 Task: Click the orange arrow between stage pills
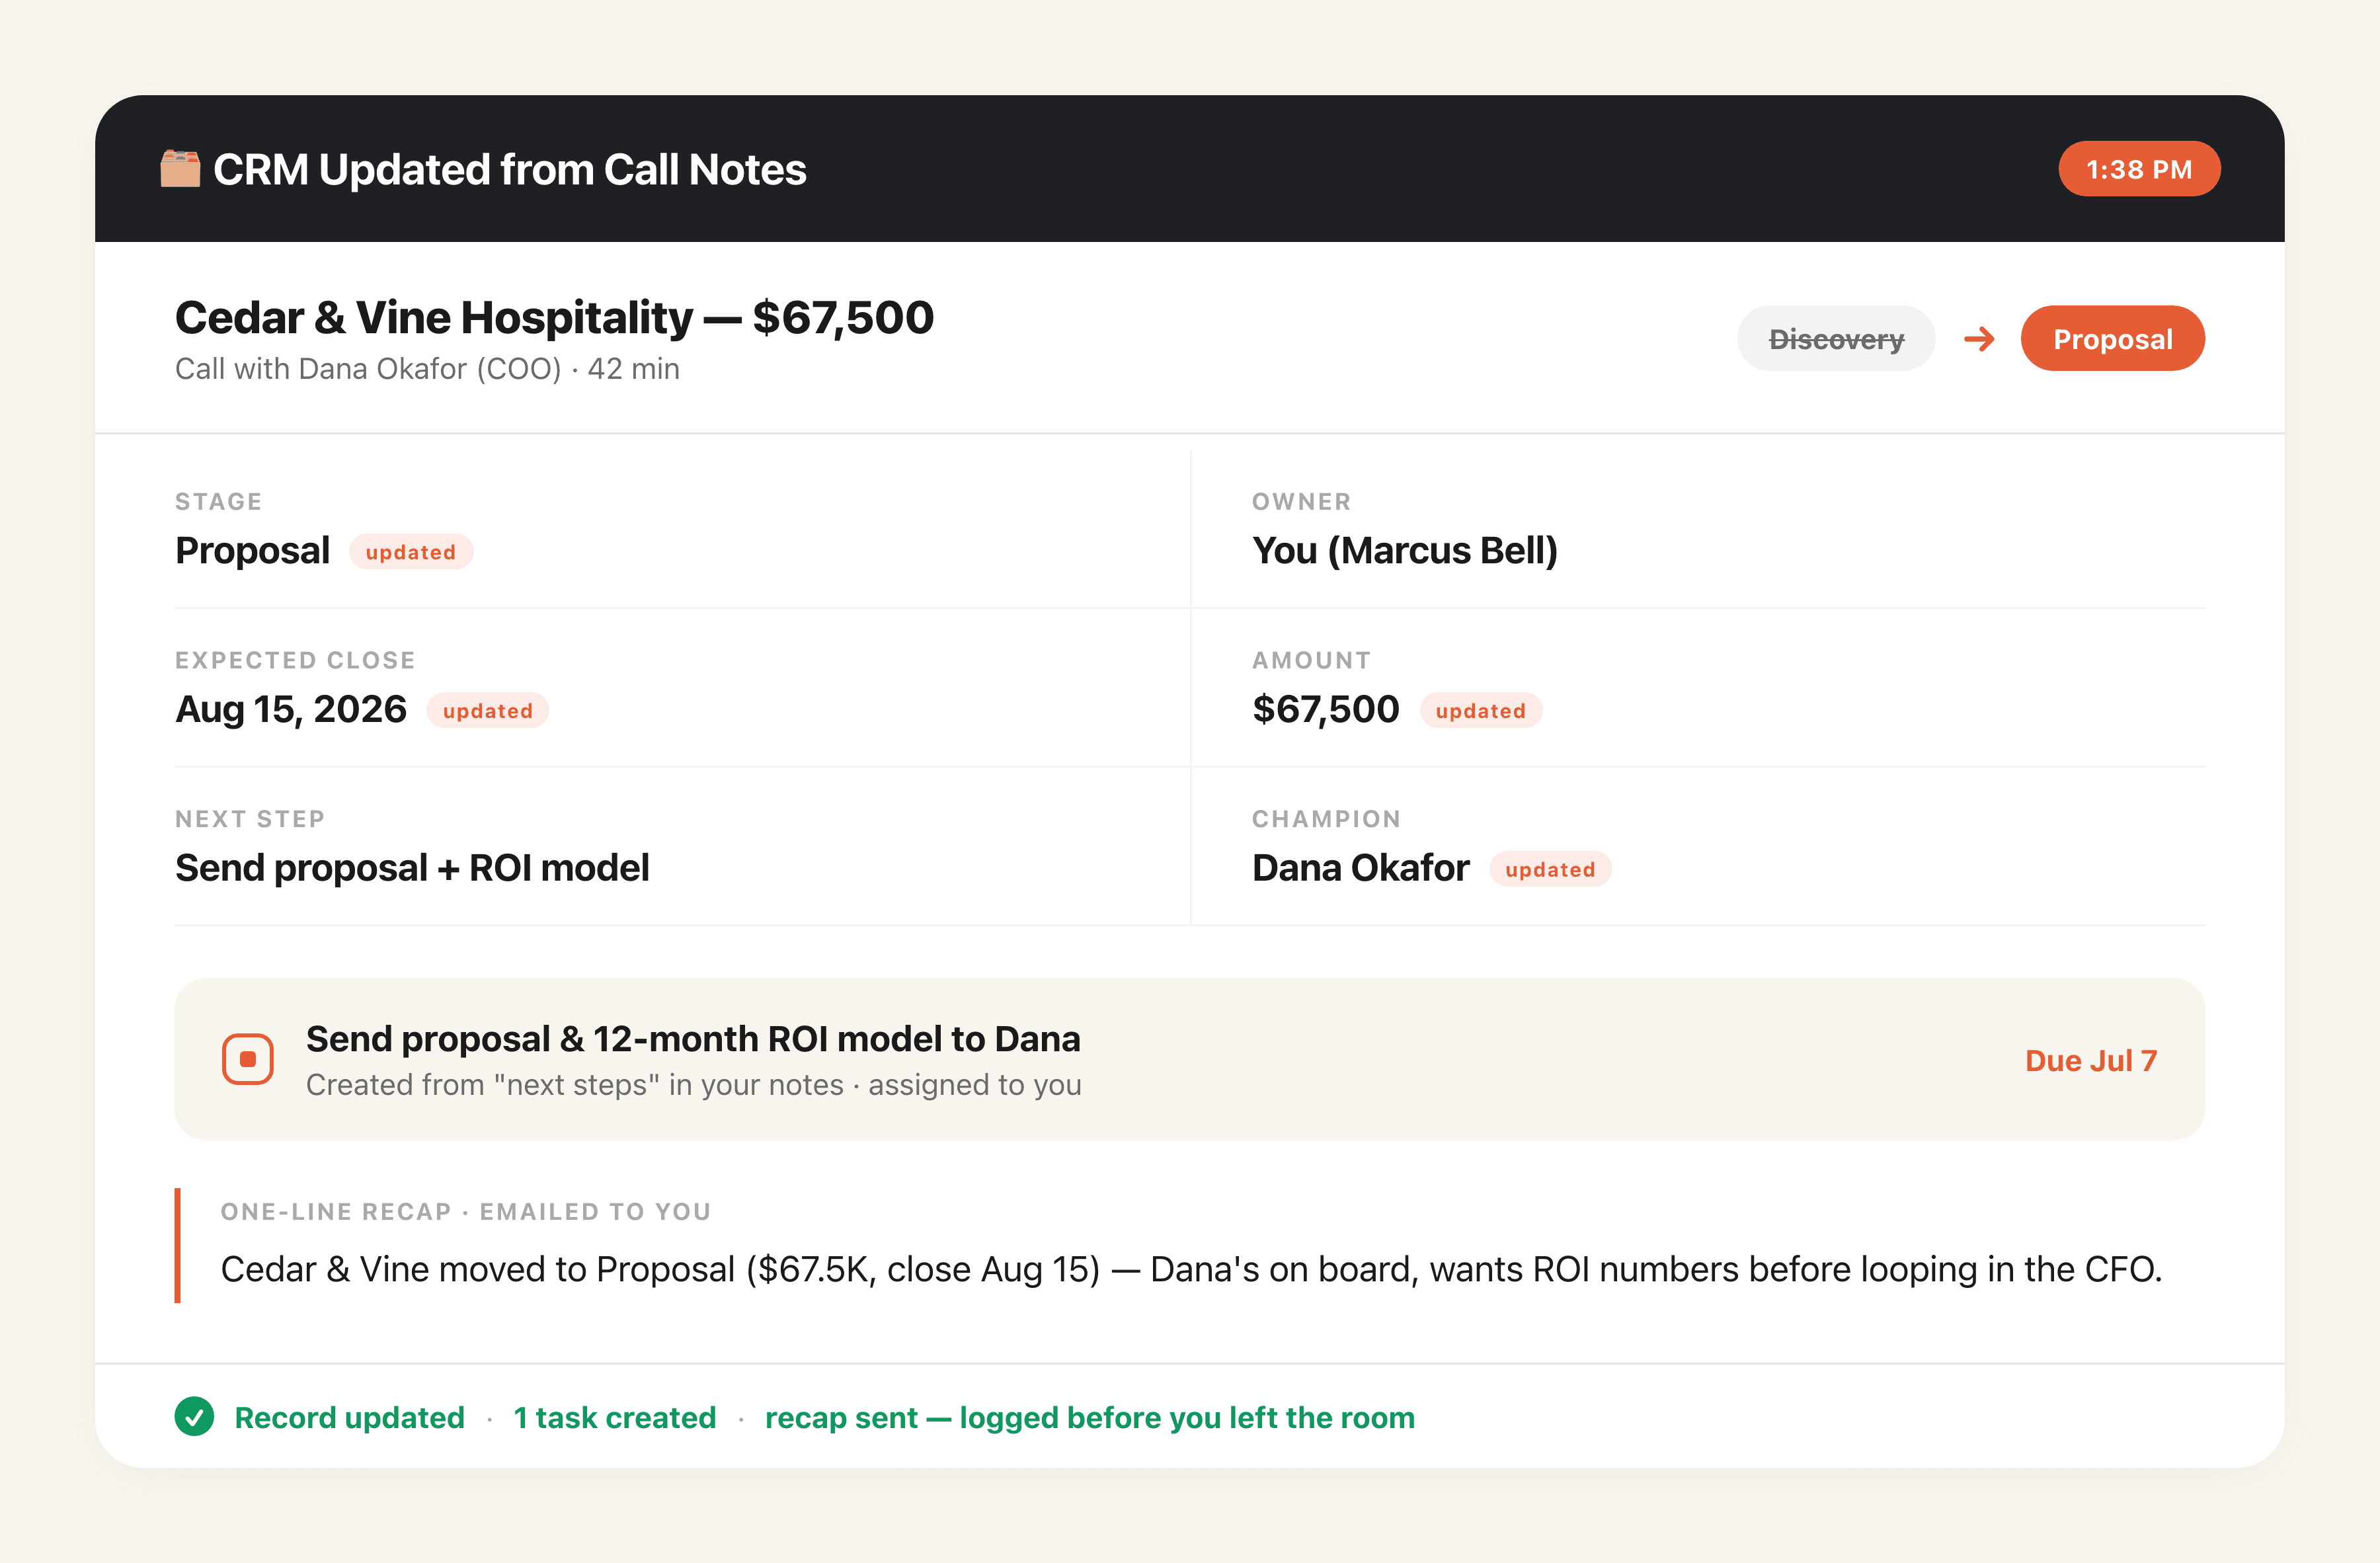coord(1978,339)
